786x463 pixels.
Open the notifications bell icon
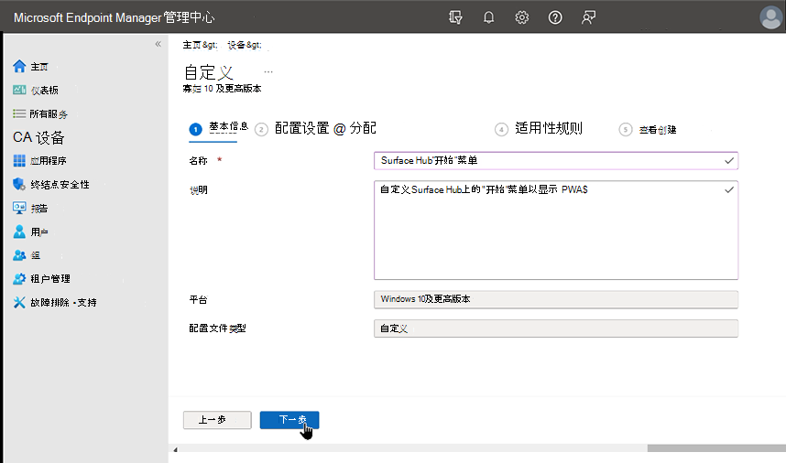(x=489, y=17)
